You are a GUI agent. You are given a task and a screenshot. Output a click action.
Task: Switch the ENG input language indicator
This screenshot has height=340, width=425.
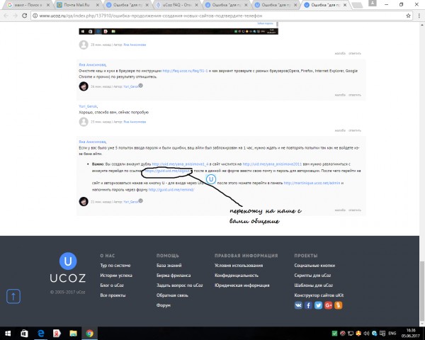click(392, 333)
